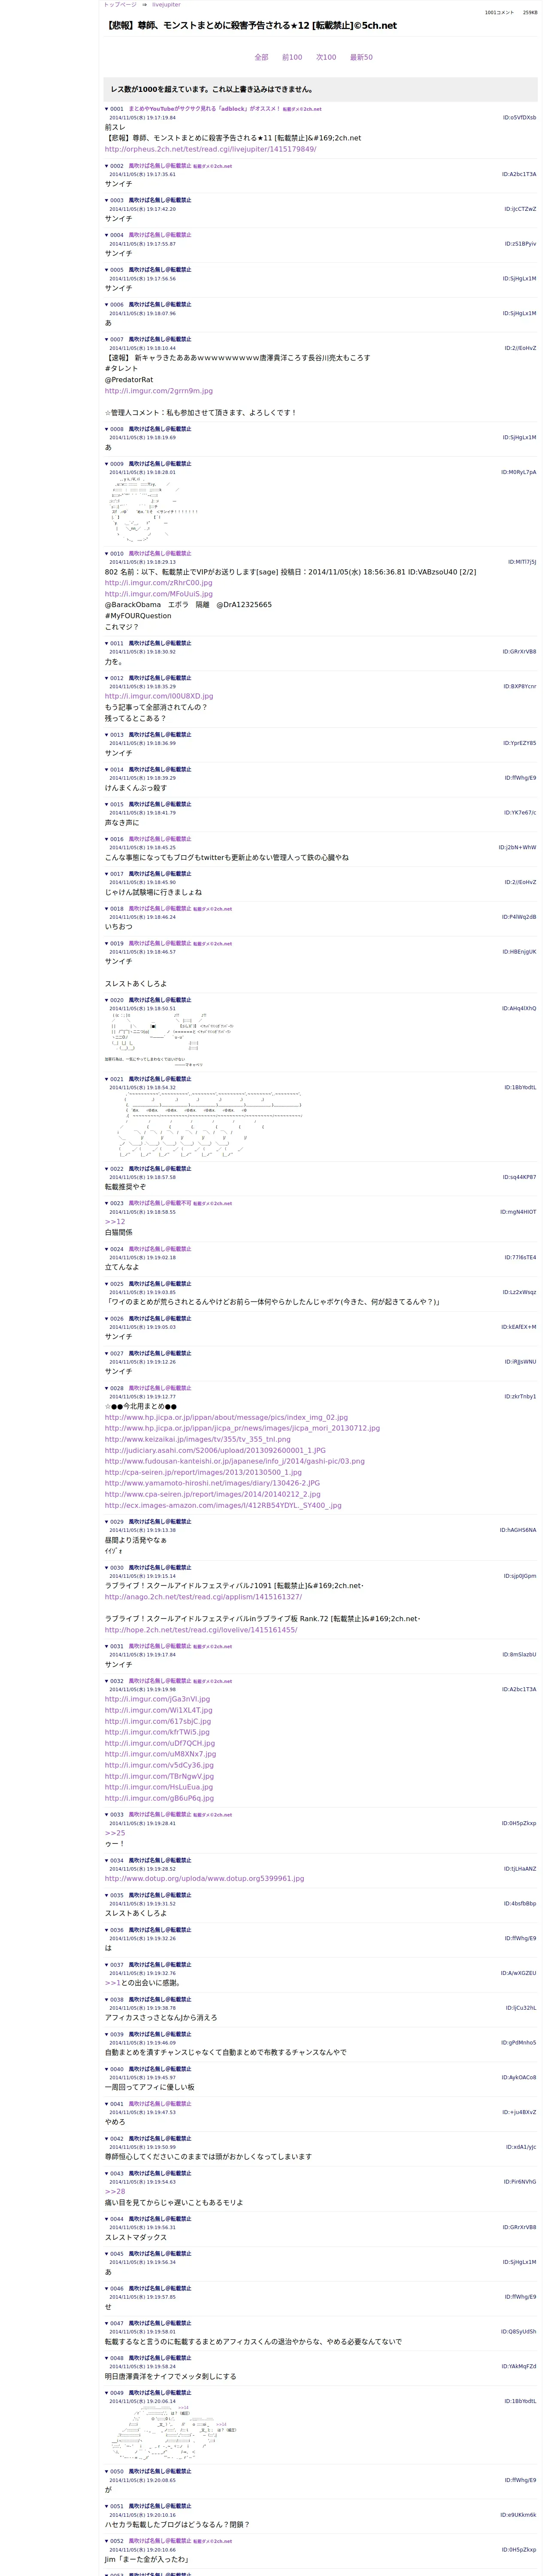Open post 0007 dropdown arrow
Image resolution: width=551 pixels, height=2576 pixels.
click(107, 339)
